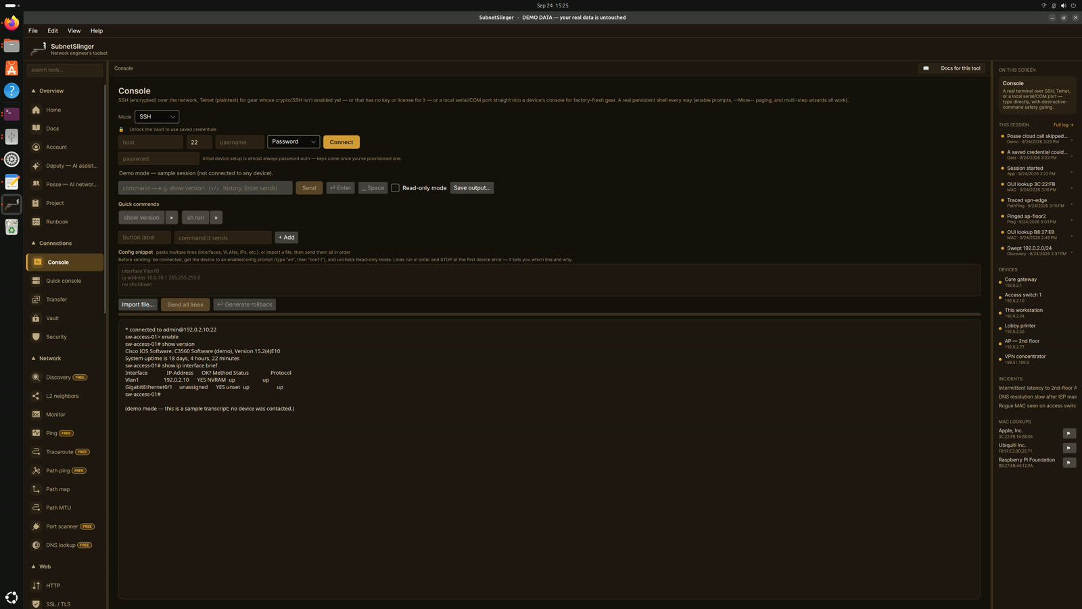Open the Quick console tool
This screenshot has width=1082, height=609.
pyautogui.click(x=65, y=281)
